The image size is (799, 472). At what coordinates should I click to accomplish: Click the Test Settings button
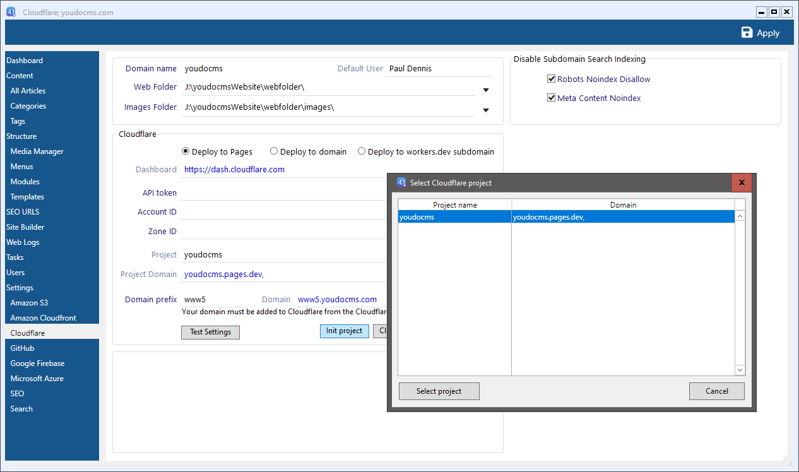pyautogui.click(x=210, y=332)
